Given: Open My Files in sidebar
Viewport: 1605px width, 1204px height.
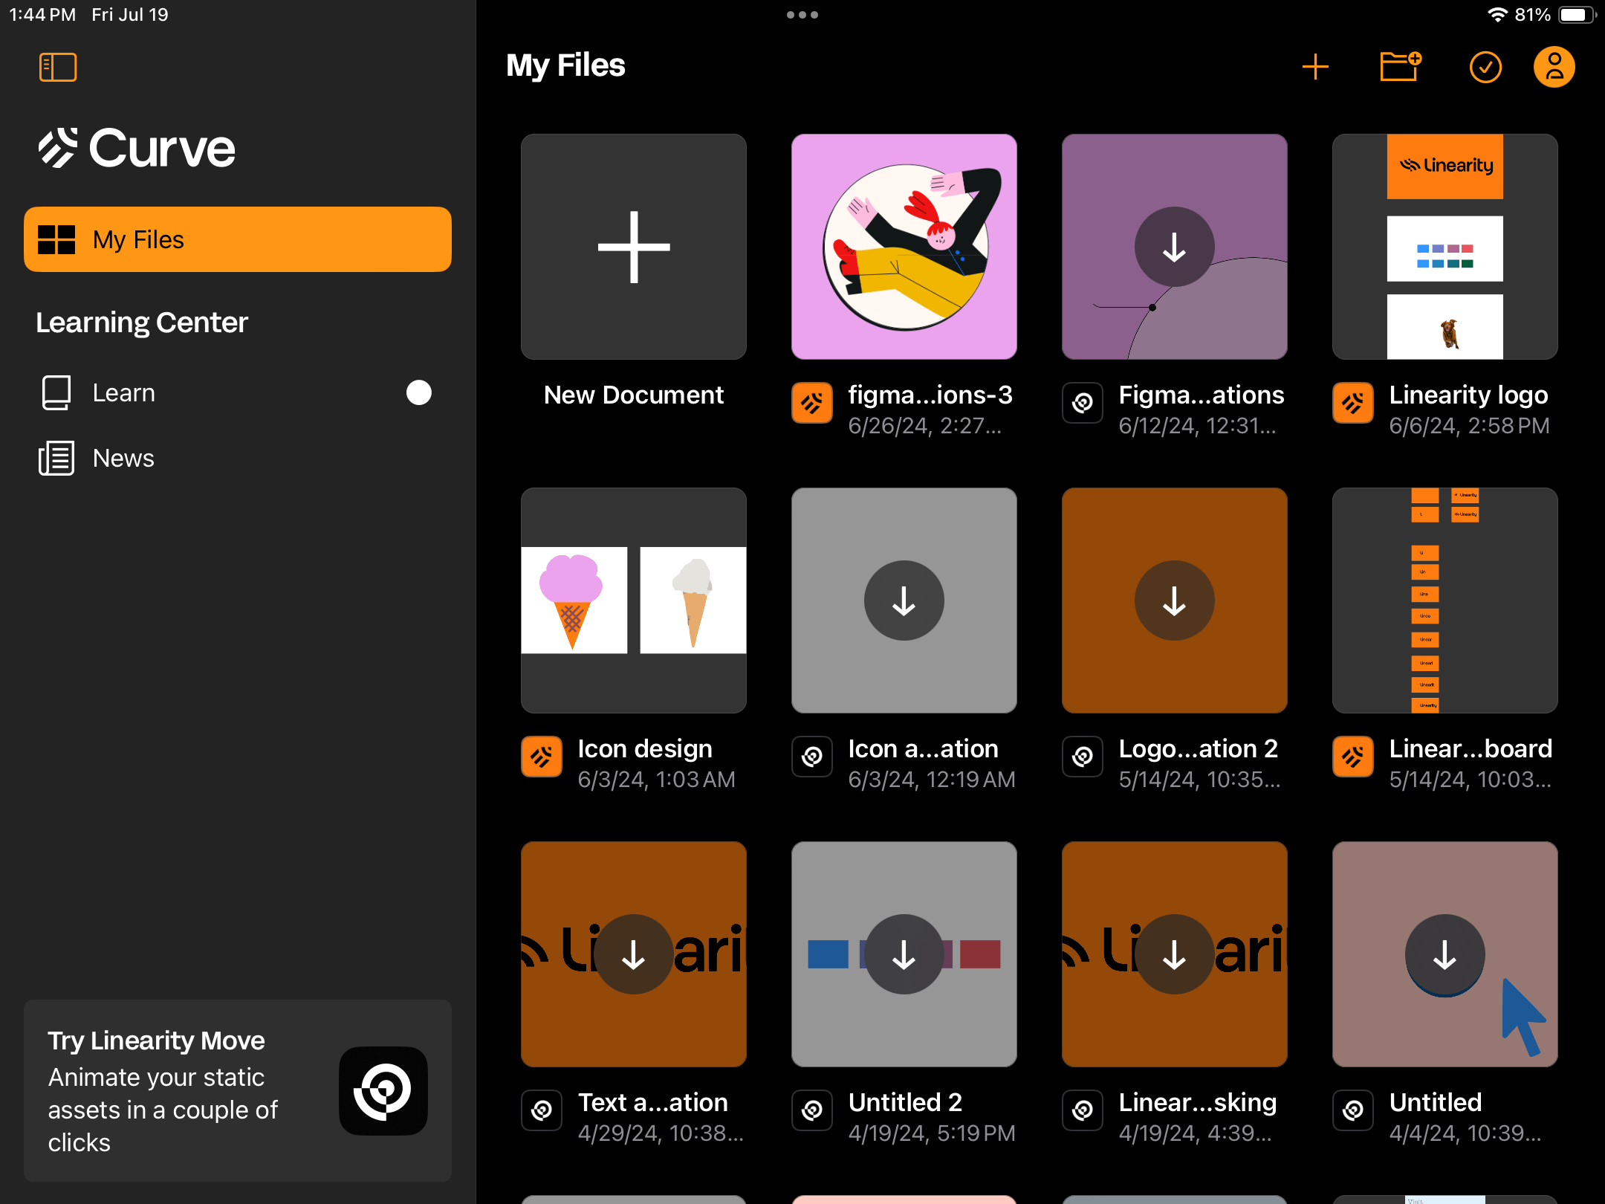Looking at the screenshot, I should (x=238, y=239).
